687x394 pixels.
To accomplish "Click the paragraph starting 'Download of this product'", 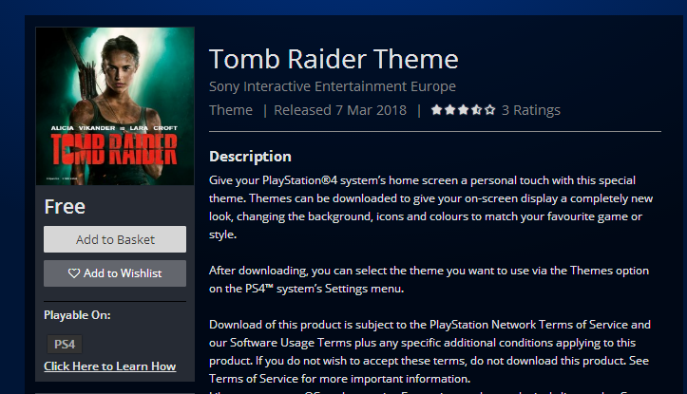I will coord(429,351).
